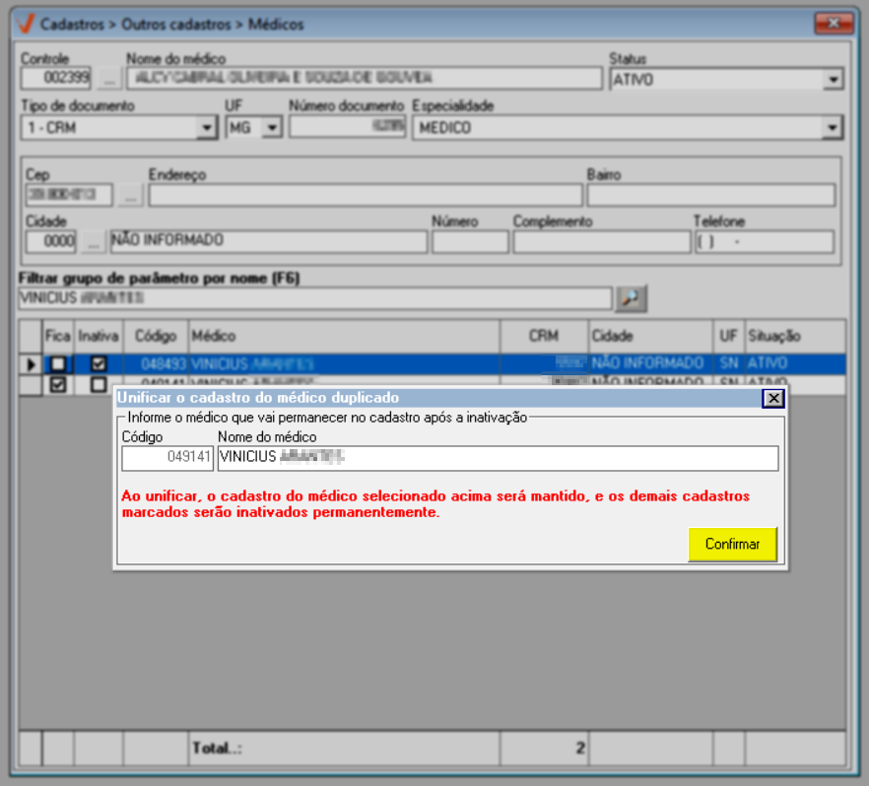Viewport: 869px width, 786px height.
Task: Click the Cep input field
Action: click(69, 195)
